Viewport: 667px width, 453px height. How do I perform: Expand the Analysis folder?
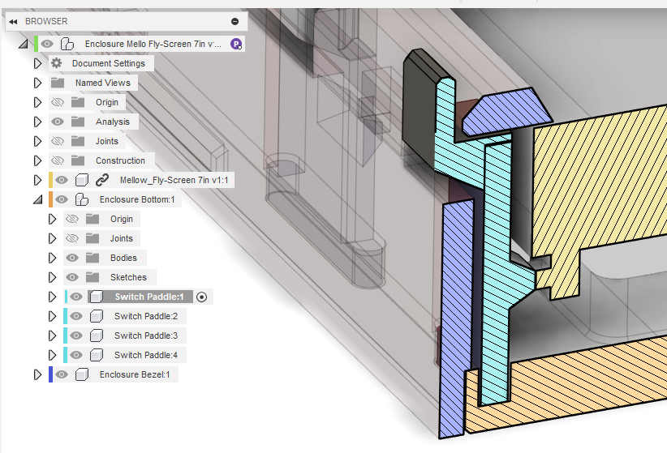click(37, 122)
